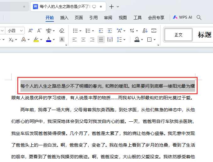Open the 会员专享 tab
The image size is (213, 162).
coord(156,18)
